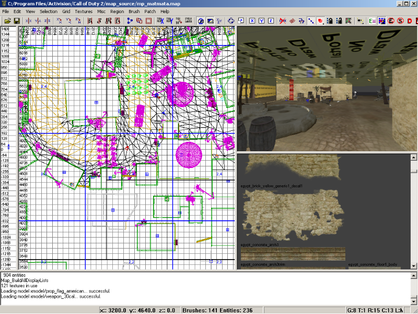Image resolution: width=418 pixels, height=314 pixels.
Task: Click the red dotted square hollow icon
Action: (x=148, y=21)
